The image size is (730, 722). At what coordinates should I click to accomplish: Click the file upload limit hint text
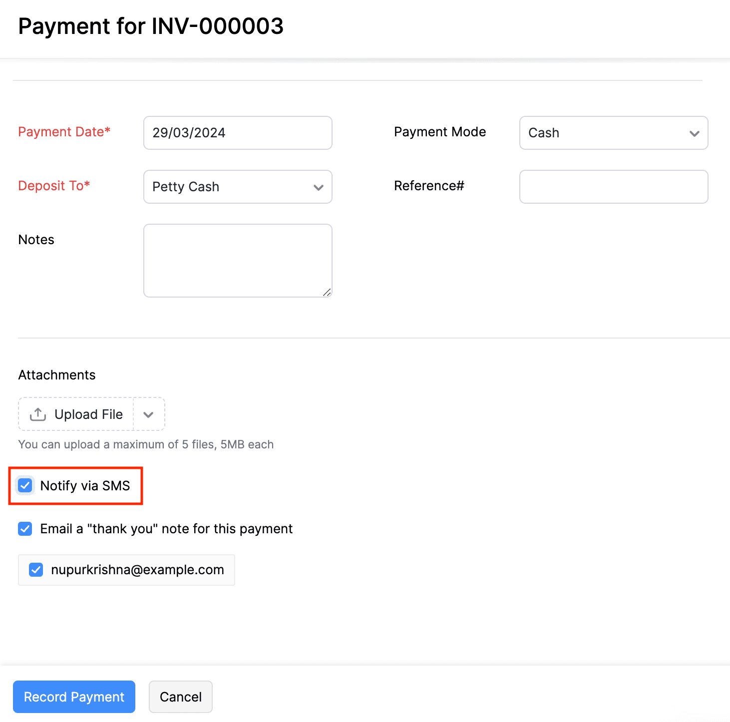(x=145, y=444)
